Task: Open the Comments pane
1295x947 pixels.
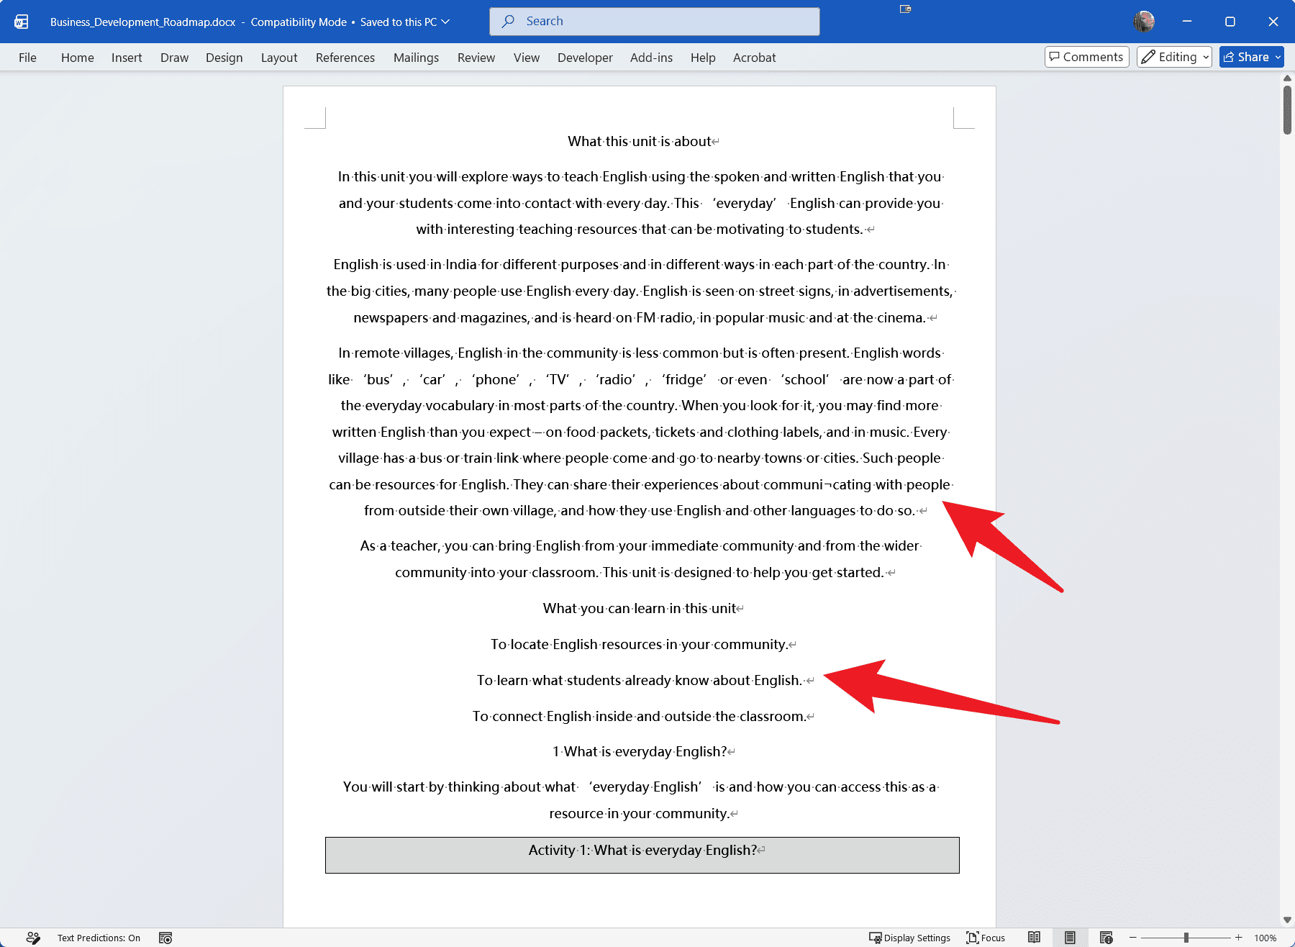Action: pyautogui.click(x=1086, y=57)
